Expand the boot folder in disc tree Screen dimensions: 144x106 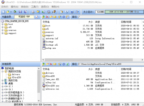3,24
